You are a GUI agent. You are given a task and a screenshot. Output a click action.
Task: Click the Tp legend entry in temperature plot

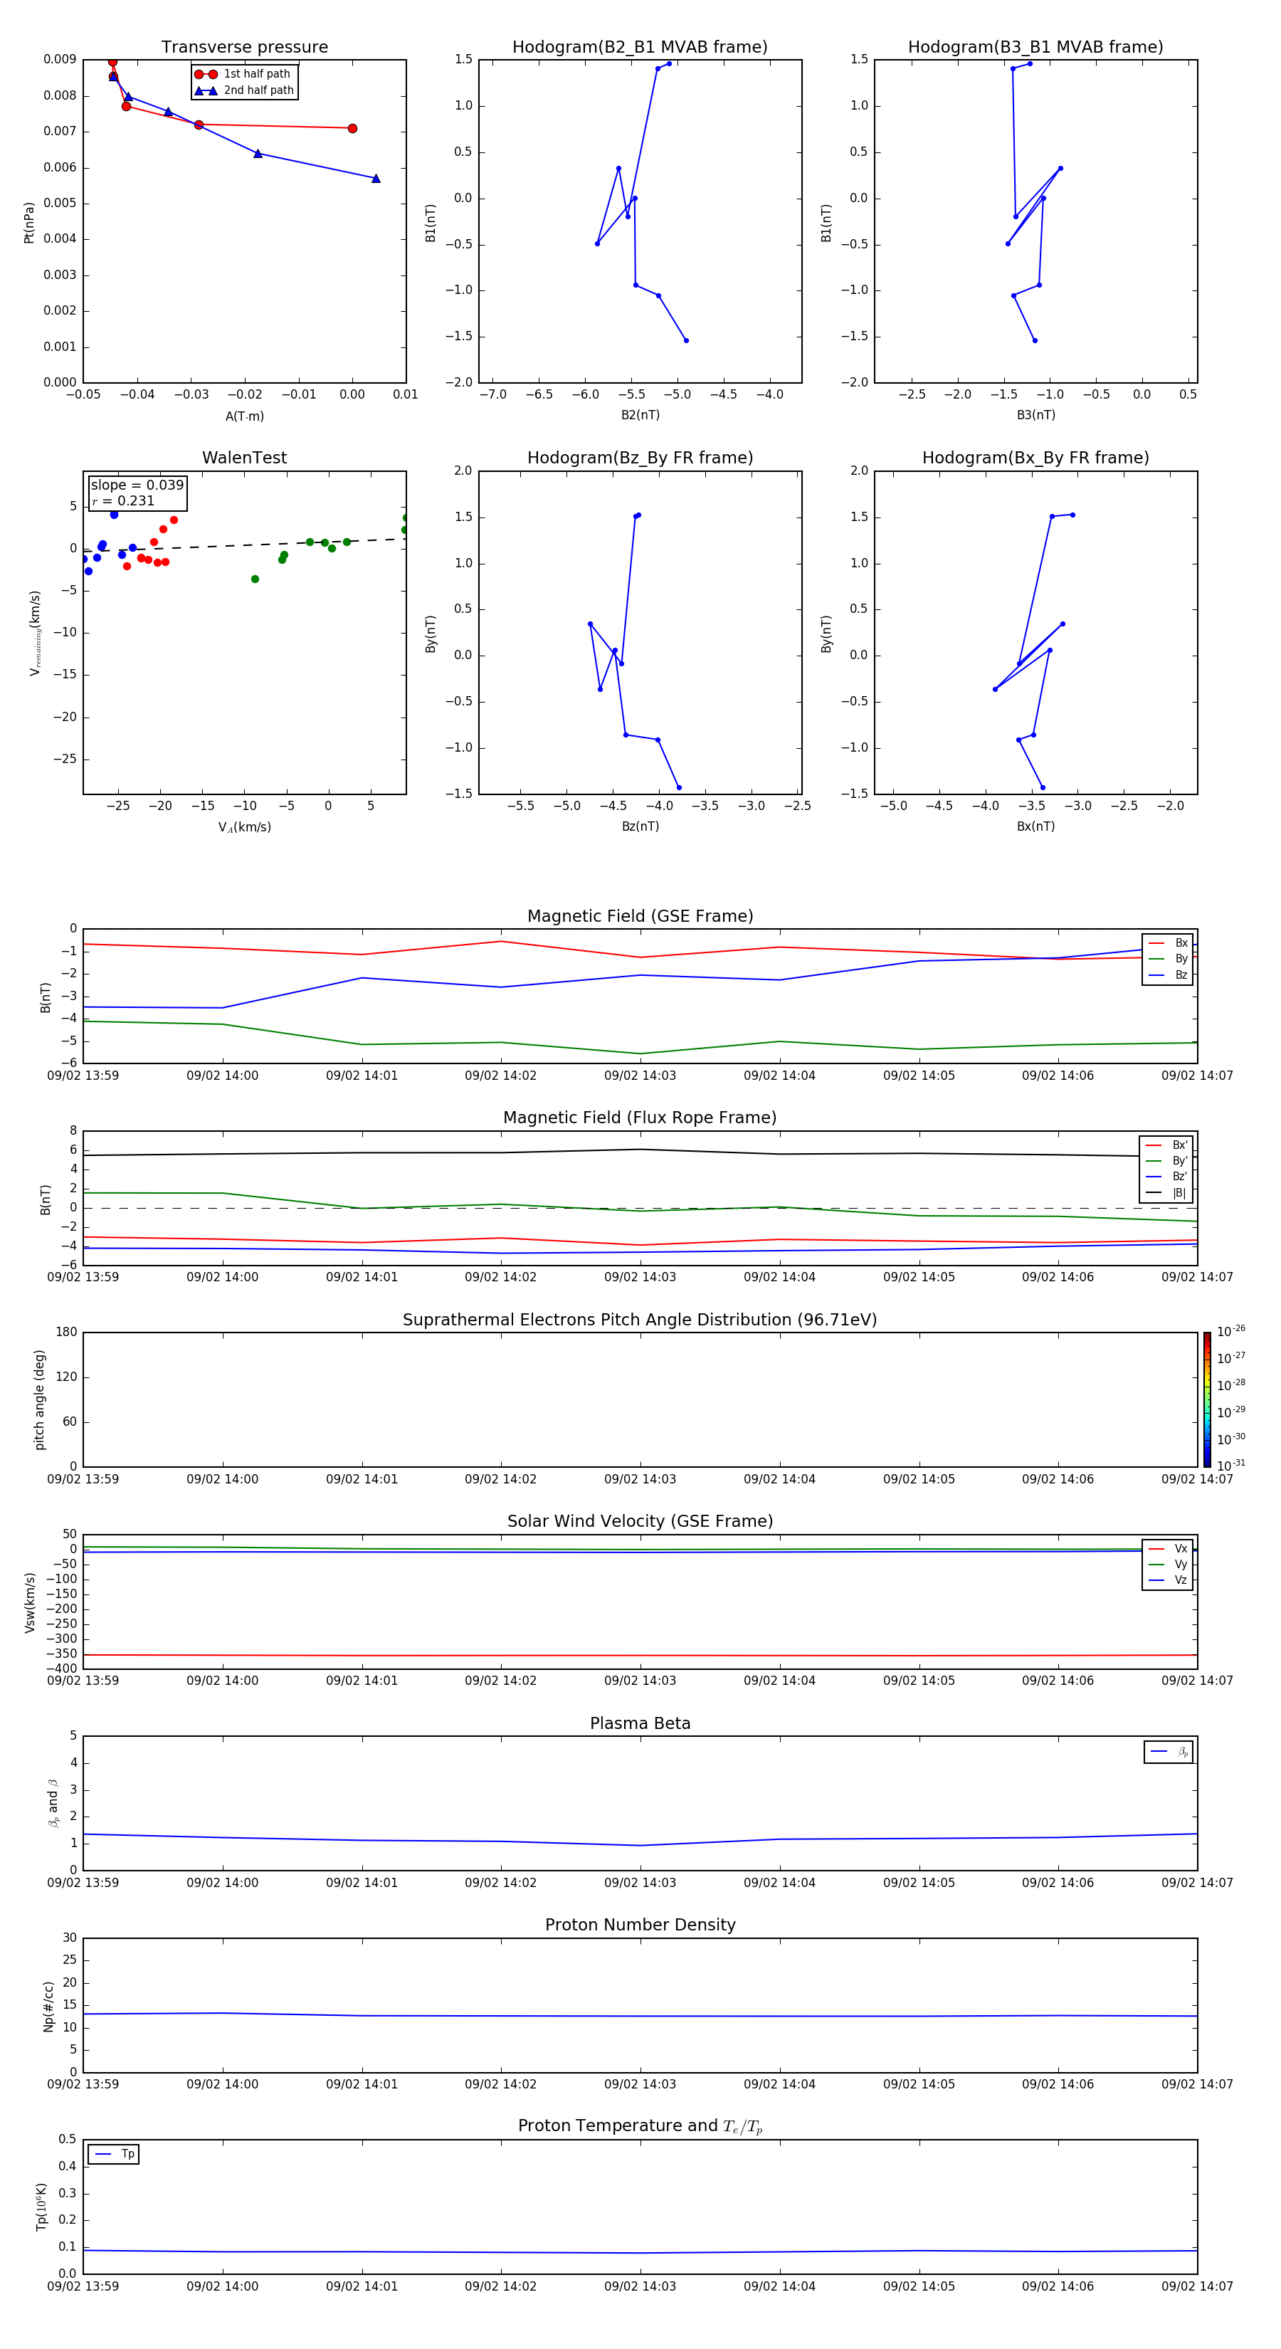(x=114, y=2154)
